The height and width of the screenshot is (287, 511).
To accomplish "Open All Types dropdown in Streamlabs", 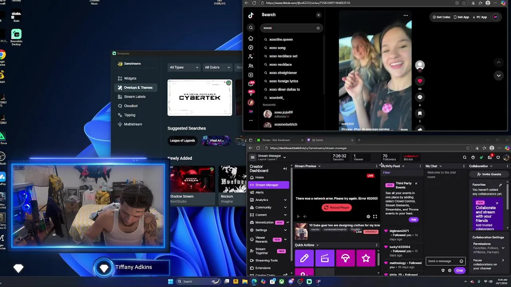I will pyautogui.click(x=184, y=67).
